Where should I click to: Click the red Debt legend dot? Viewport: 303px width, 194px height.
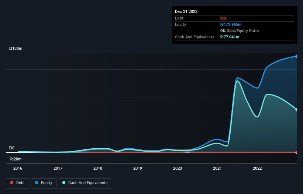coord(12,183)
